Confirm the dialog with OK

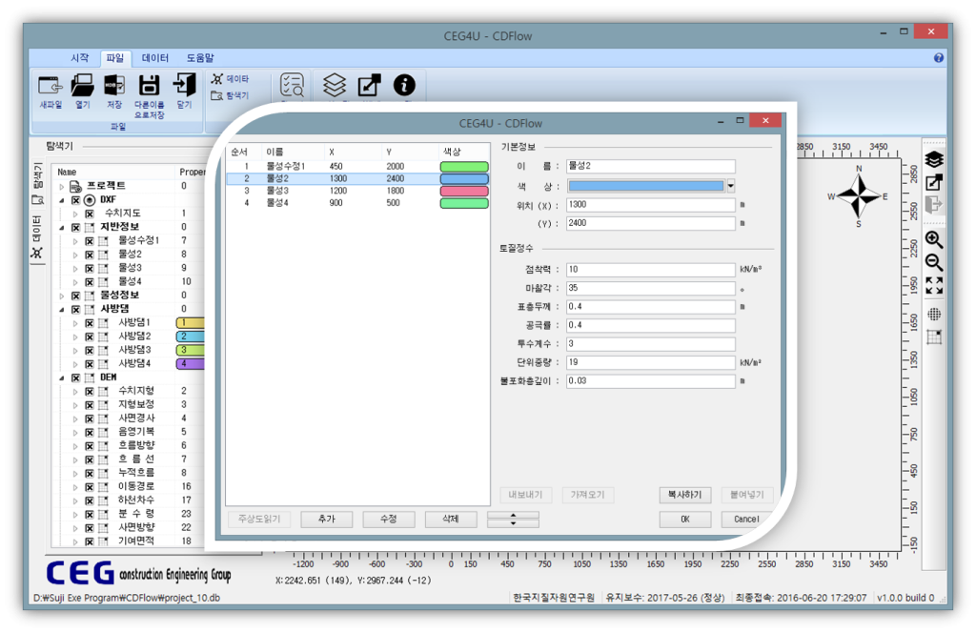point(684,520)
